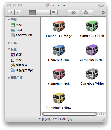Click the Camebus Blue icon

click(59, 50)
